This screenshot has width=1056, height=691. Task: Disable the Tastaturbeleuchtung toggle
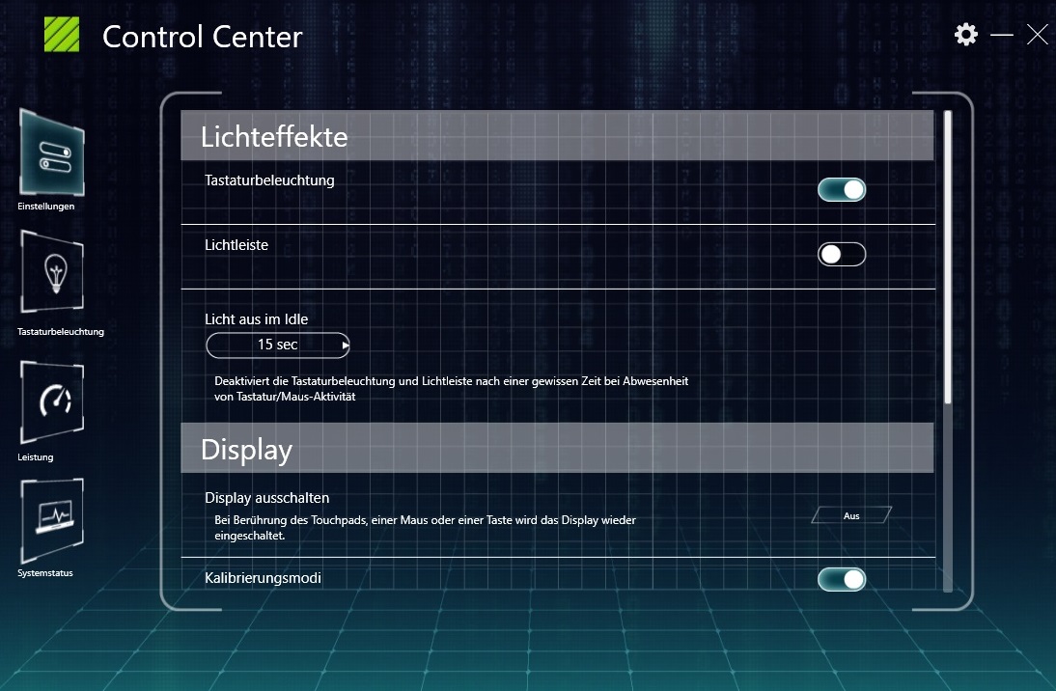click(x=842, y=190)
